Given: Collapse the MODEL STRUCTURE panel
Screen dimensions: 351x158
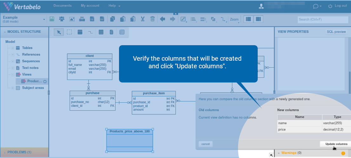Looking at the screenshot, I should (x=5, y=32).
